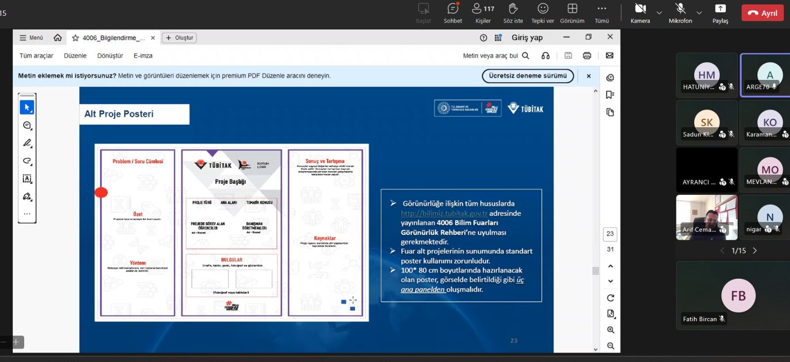The image size is (790, 362).
Task: Open the Acrobat Menü
Action: point(31,37)
